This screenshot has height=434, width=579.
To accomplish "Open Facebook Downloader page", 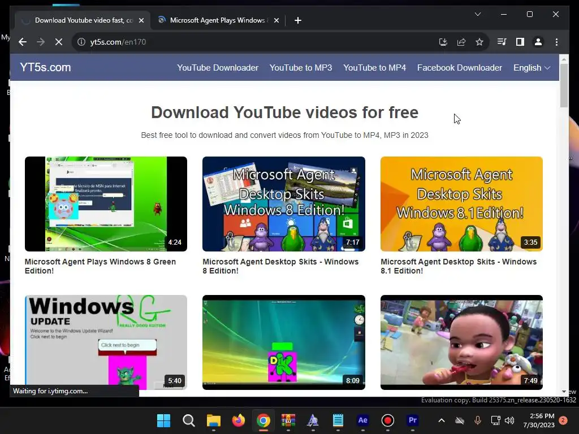I will pyautogui.click(x=459, y=68).
